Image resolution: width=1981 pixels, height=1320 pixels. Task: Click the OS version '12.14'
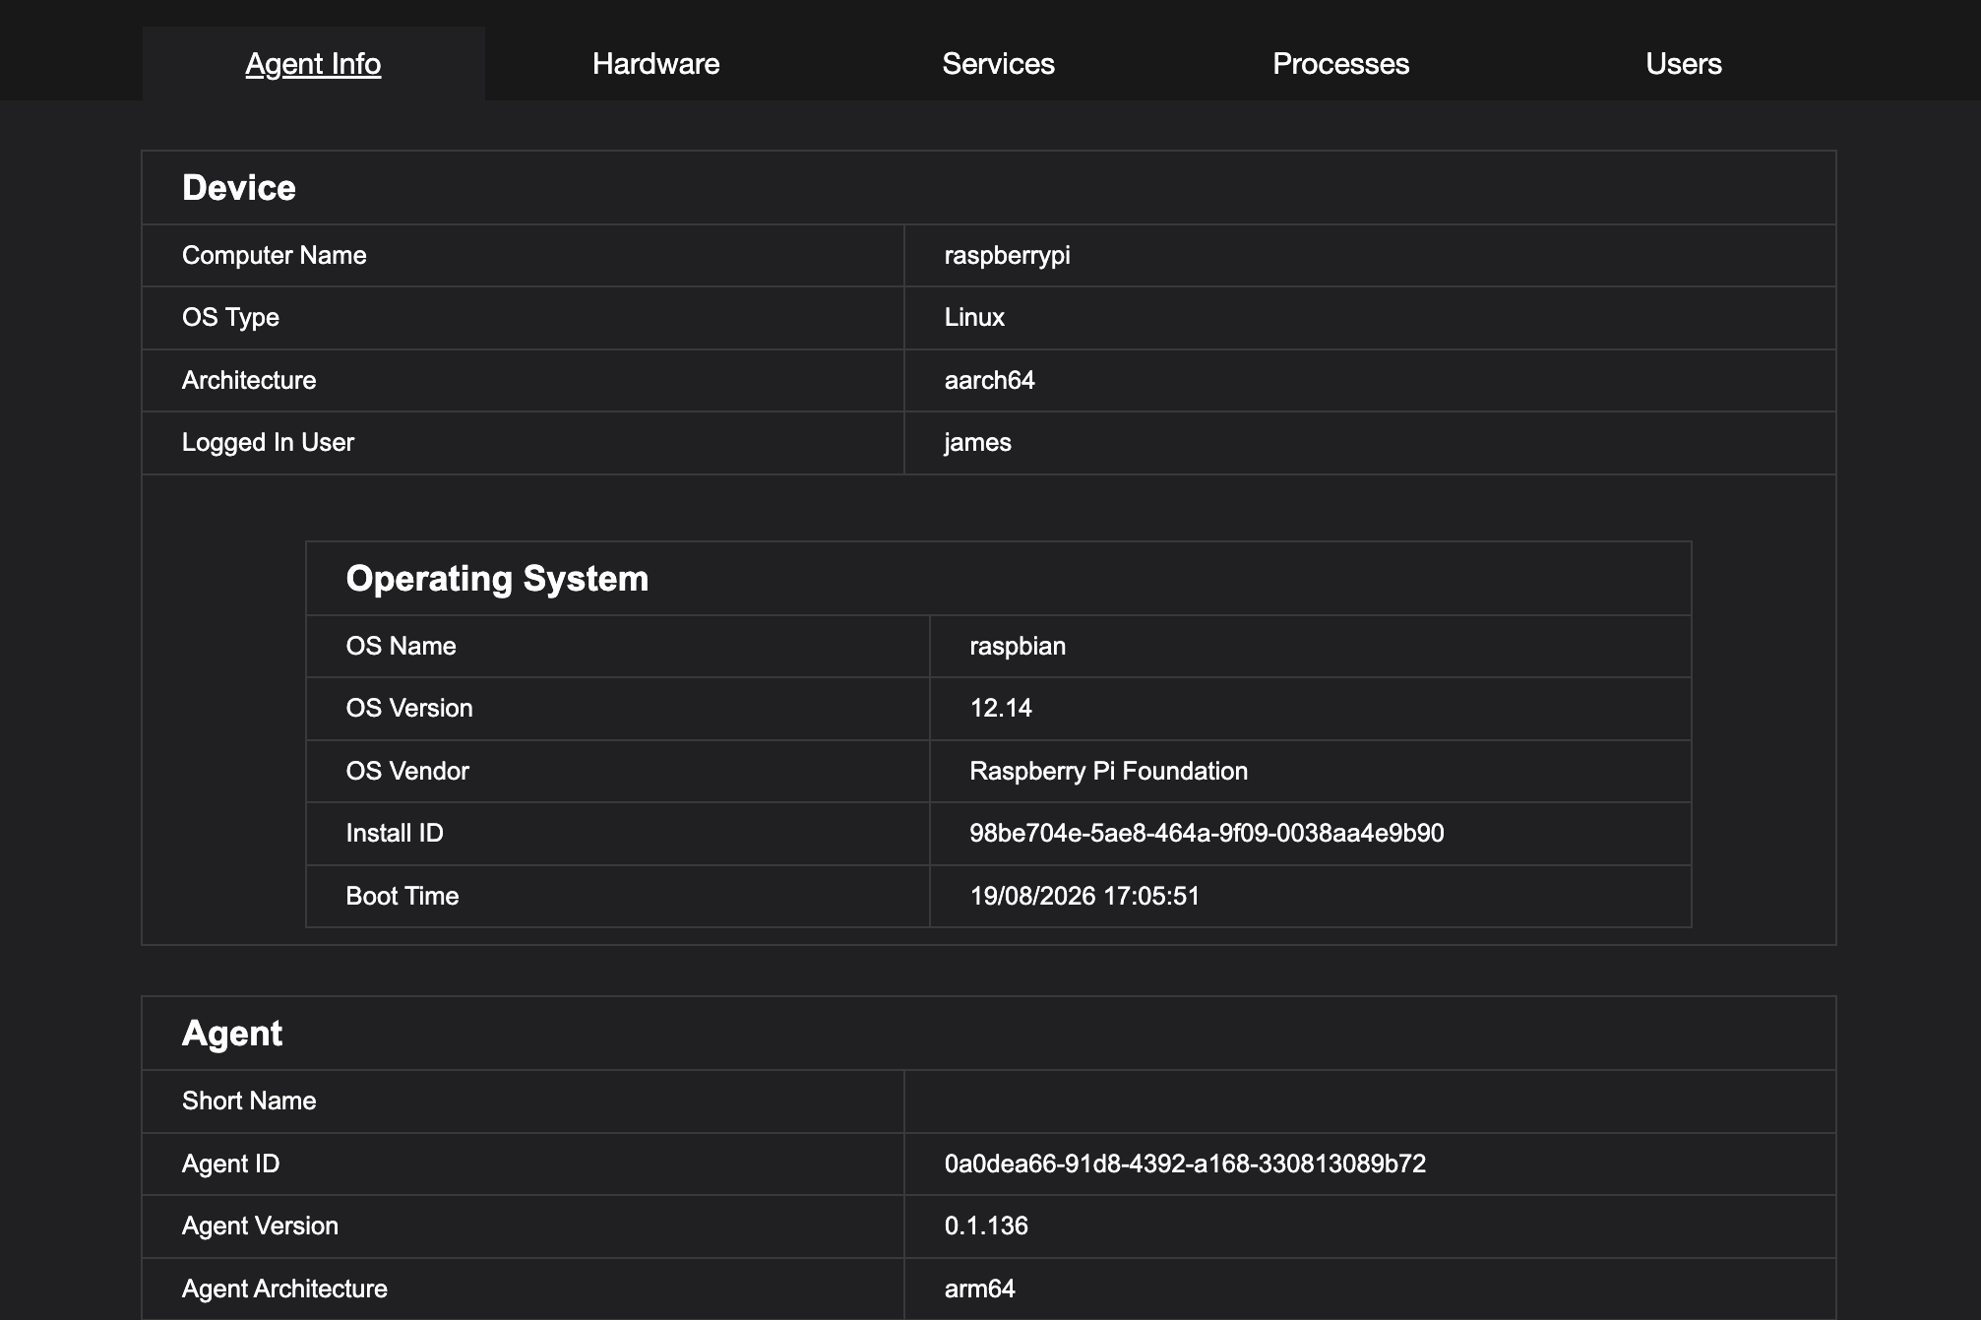click(x=1001, y=708)
